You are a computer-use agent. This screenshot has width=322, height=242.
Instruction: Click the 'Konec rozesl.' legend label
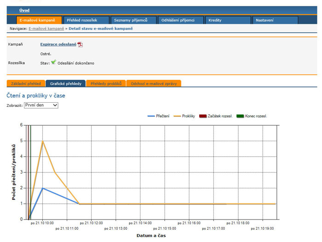[256, 116]
